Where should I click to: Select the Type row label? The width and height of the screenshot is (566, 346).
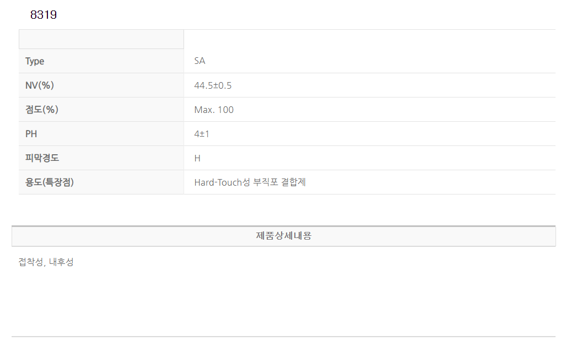35,61
